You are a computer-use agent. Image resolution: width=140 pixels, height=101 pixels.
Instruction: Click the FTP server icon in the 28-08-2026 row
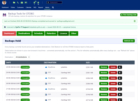point(46,83)
